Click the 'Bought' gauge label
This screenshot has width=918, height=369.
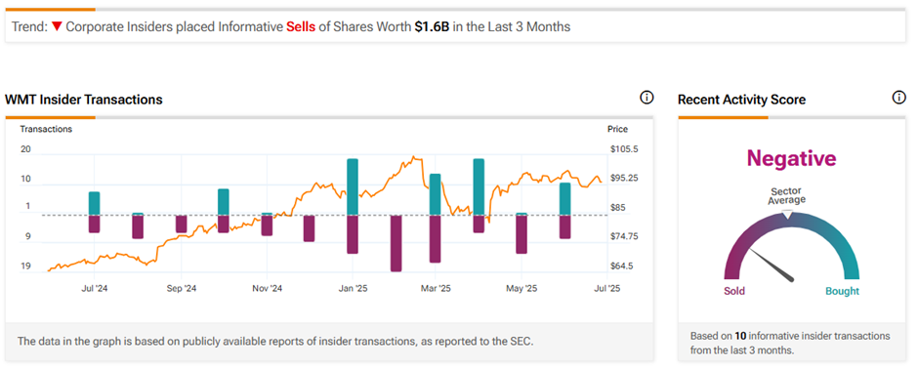click(x=842, y=291)
